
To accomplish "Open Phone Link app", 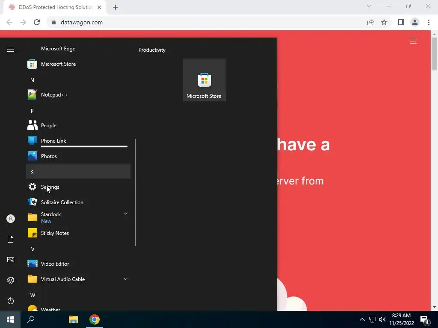I will (78, 141).
